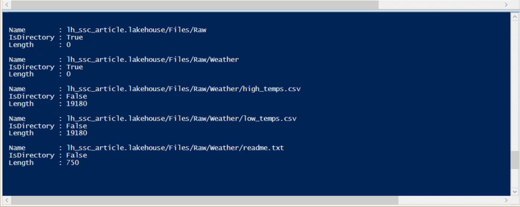Viewport: 520px width, 207px height.
Task: Click up arrow of console vertical scrollbar
Action: point(515,16)
